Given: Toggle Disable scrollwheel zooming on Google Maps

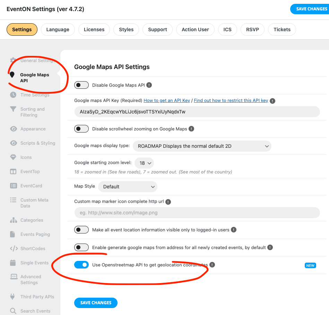Looking at the screenshot, I should pyautogui.click(x=81, y=129).
